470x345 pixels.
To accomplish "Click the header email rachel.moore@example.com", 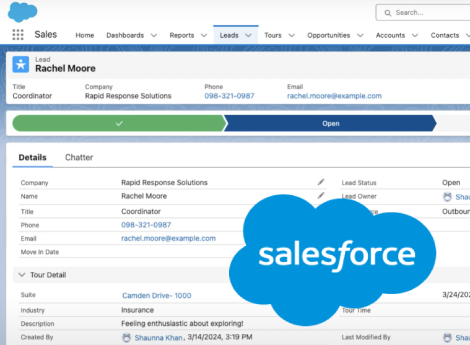I will click(334, 96).
